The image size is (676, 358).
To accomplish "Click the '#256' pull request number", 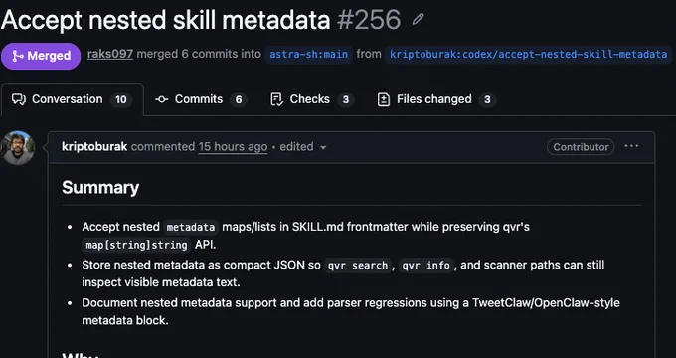I will [369, 20].
